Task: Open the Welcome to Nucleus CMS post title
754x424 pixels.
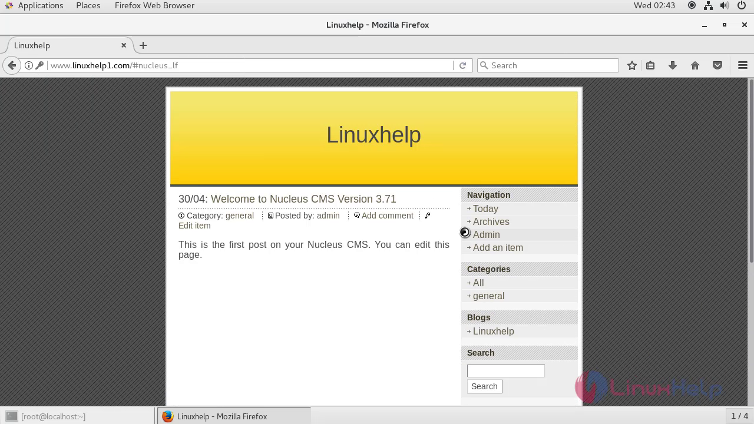Action: [x=303, y=199]
